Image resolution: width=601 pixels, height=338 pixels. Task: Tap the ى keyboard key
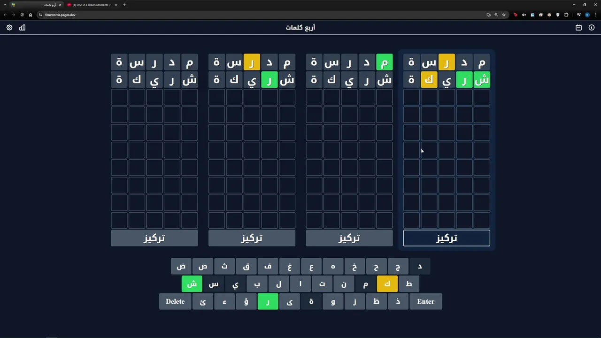289,301
